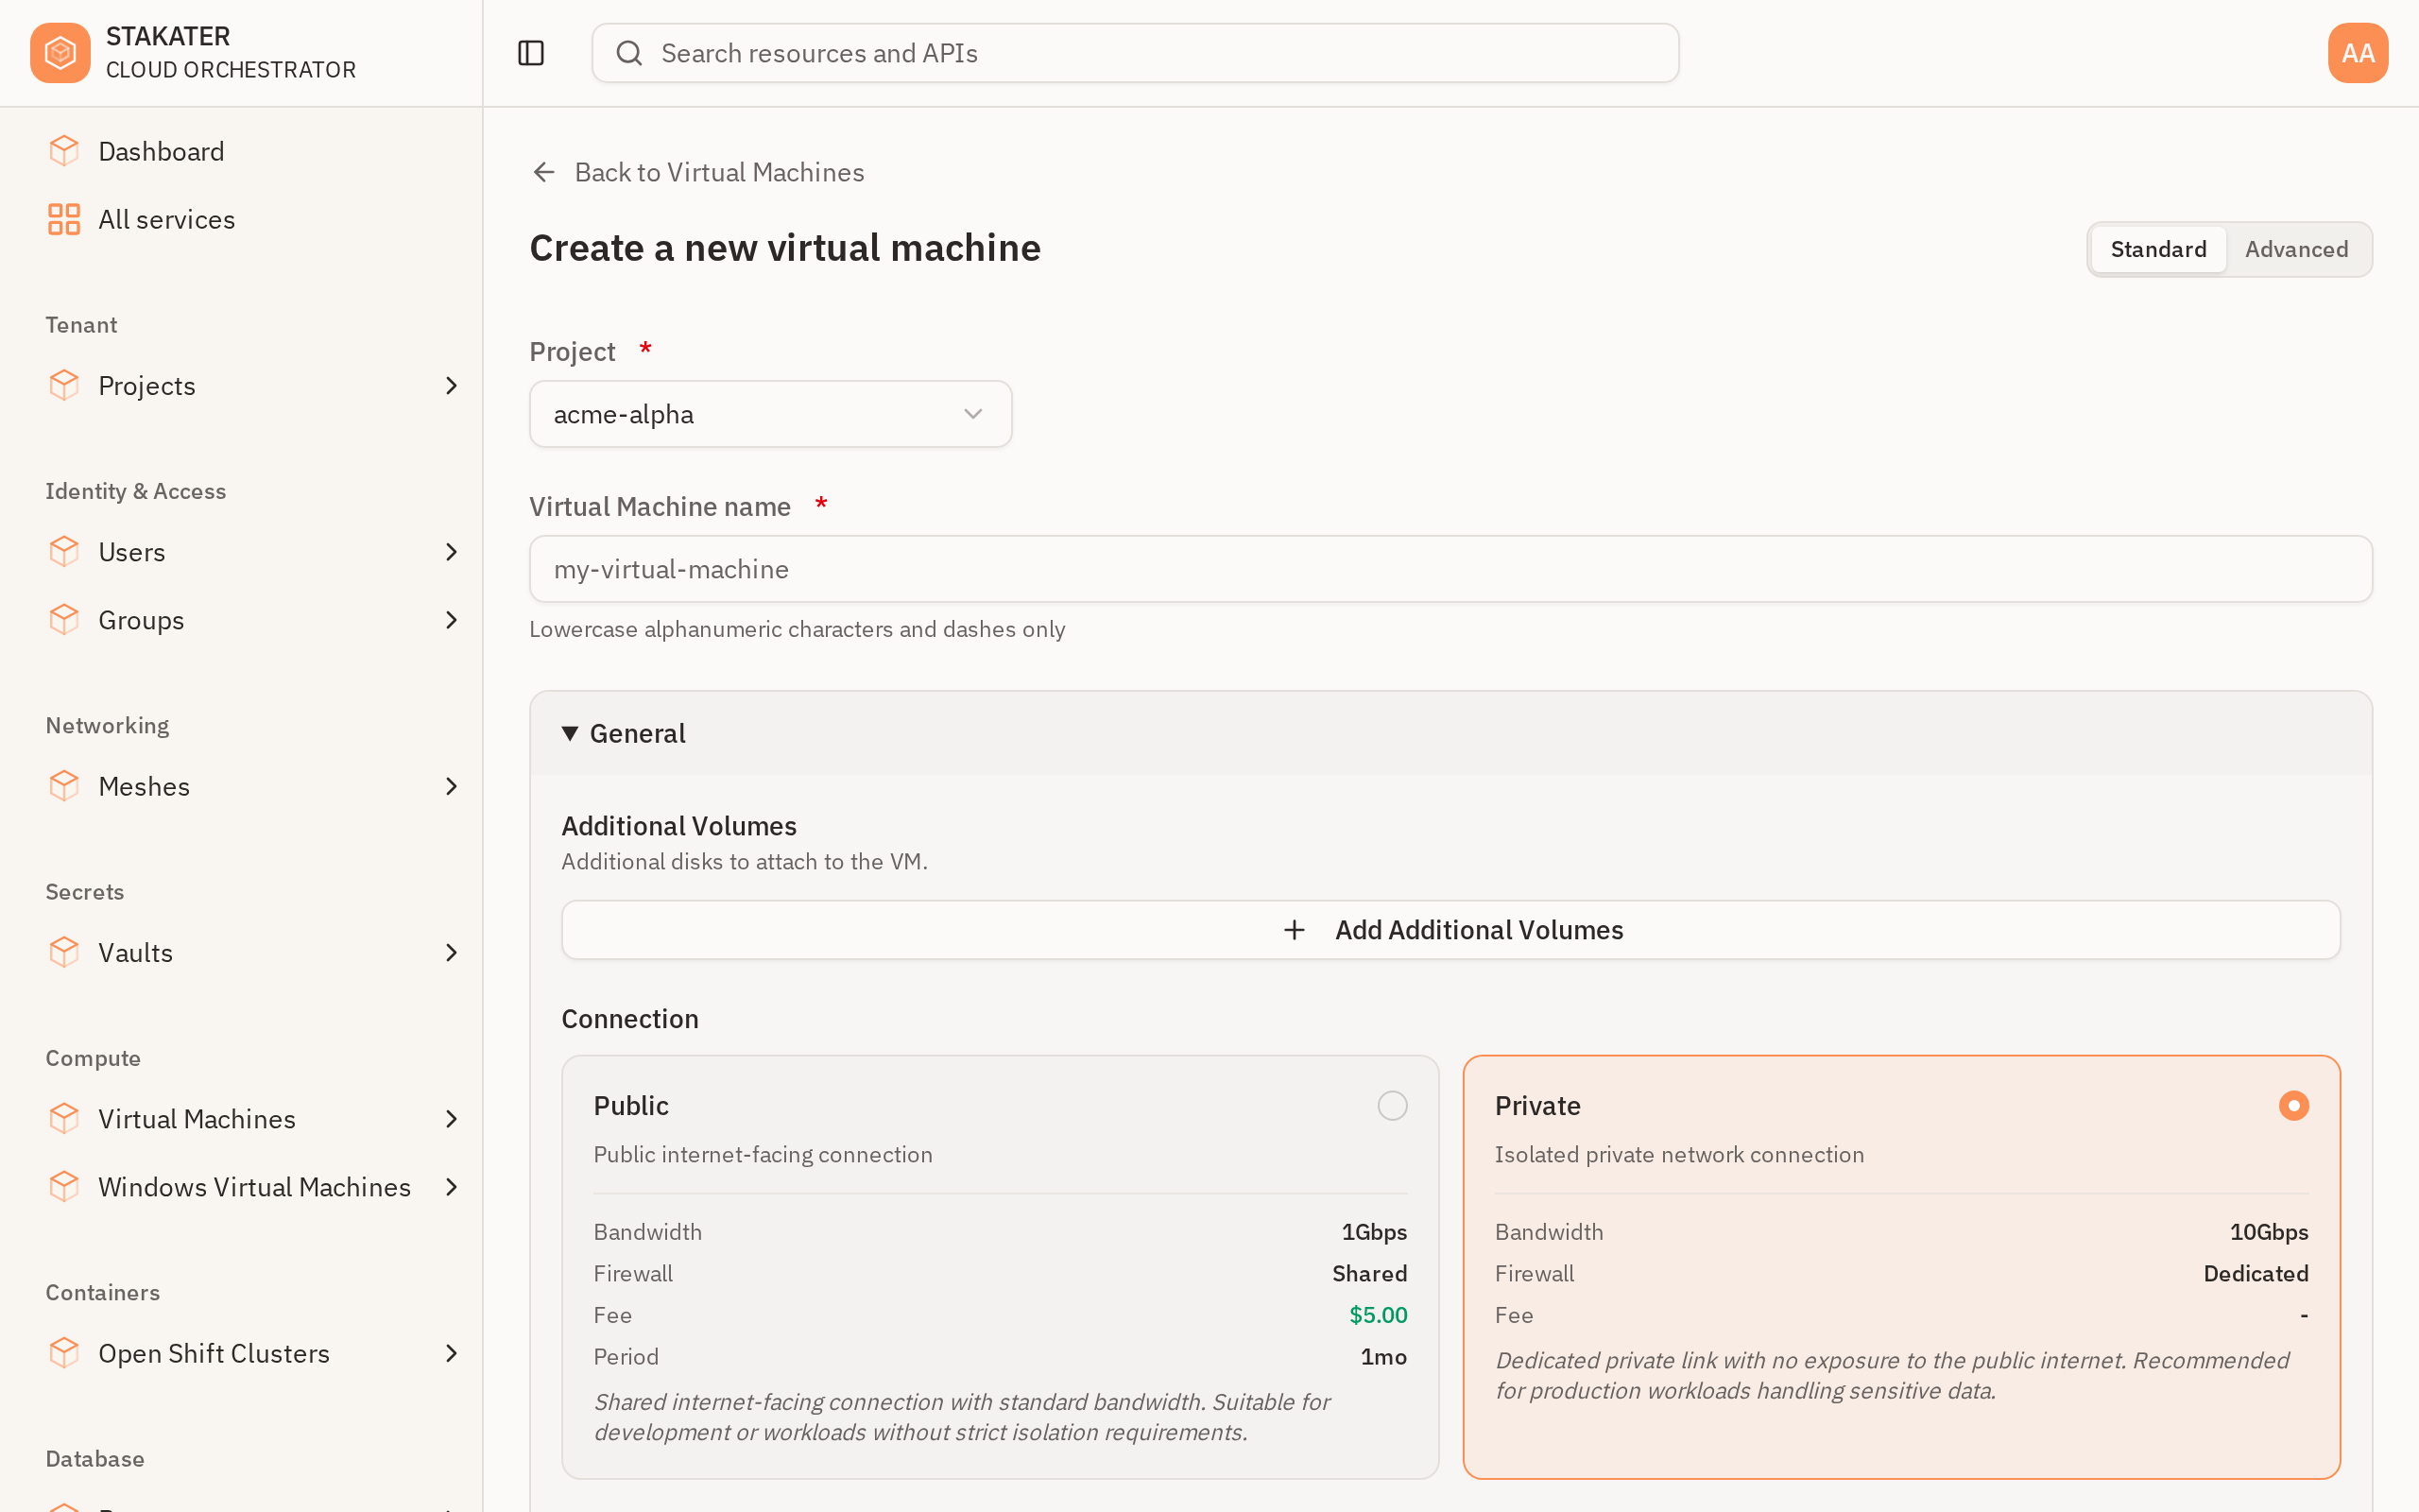2419x1512 pixels.
Task: Expand the Users sidebar chevron
Action: pyautogui.click(x=451, y=552)
